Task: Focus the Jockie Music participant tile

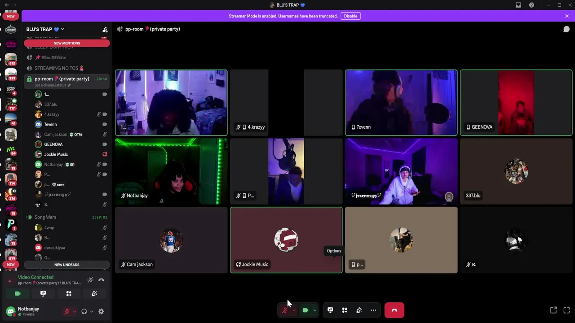Action: pos(286,240)
